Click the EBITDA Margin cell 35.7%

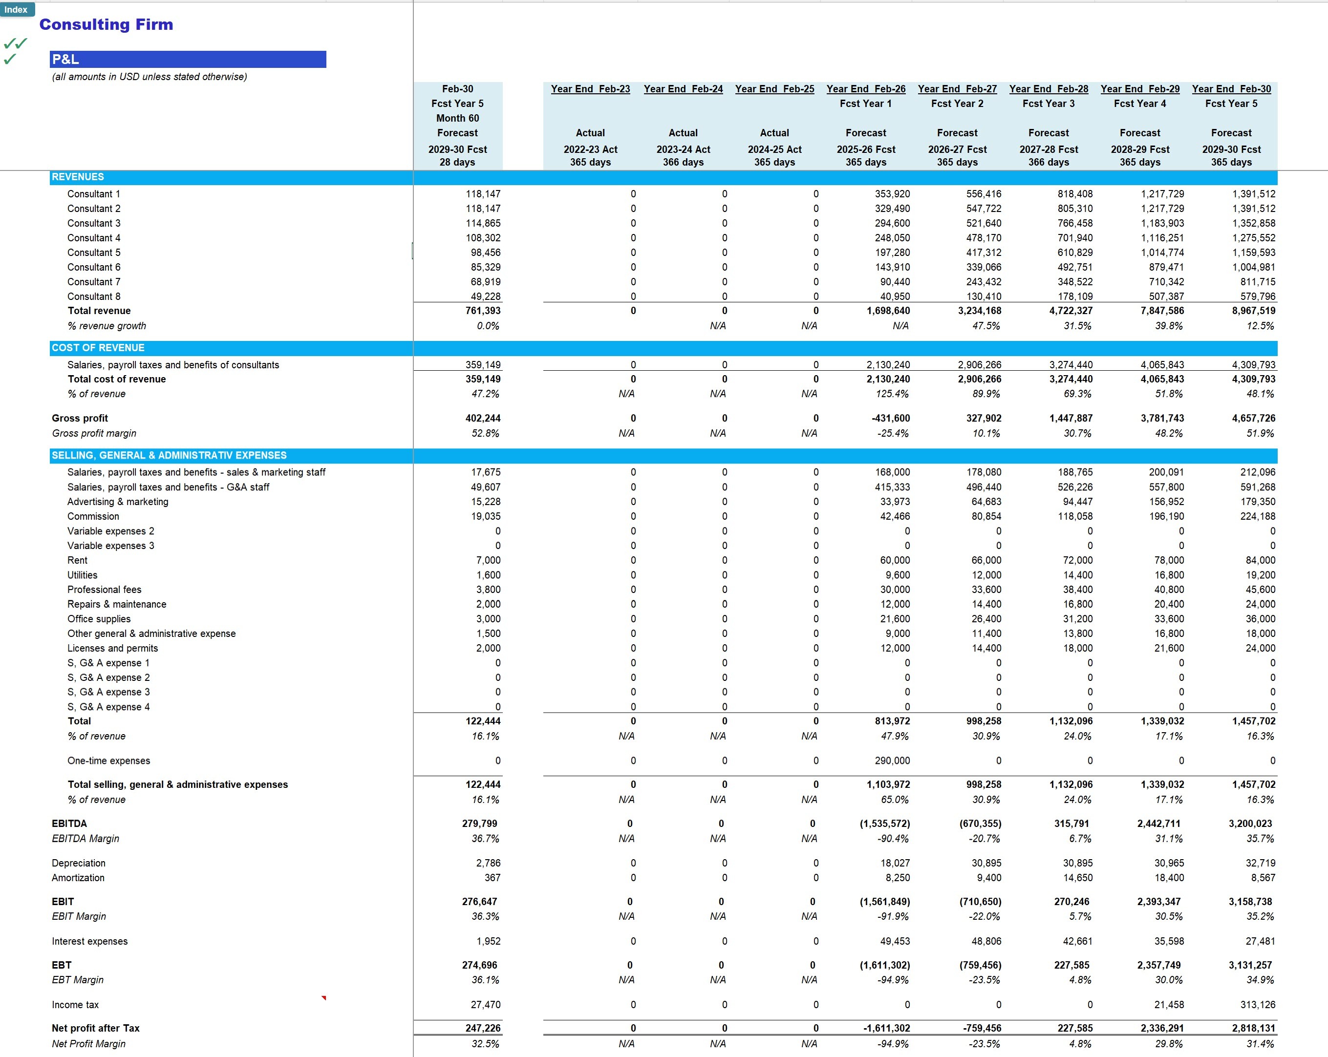[1260, 839]
